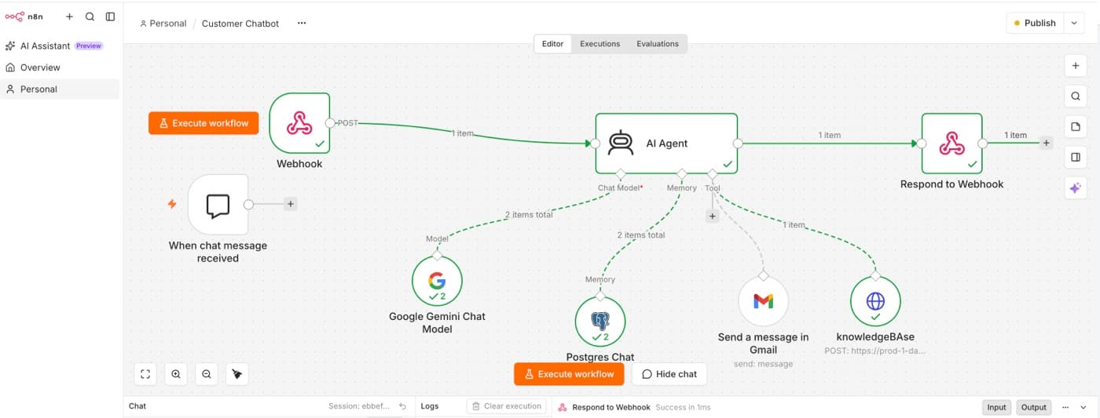Screen dimensions: 1100x418
Task: Tidy up workflow nodes button
Action: (x=236, y=374)
